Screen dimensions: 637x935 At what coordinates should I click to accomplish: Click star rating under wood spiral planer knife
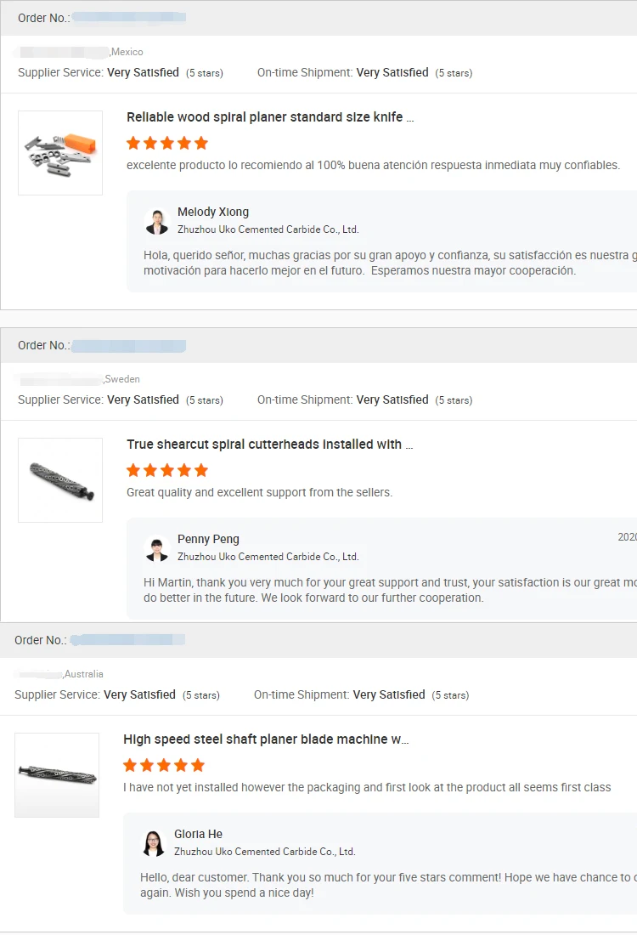[x=167, y=143]
